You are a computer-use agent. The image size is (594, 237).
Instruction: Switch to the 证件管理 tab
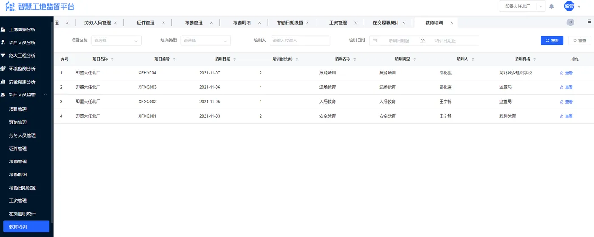coord(146,23)
